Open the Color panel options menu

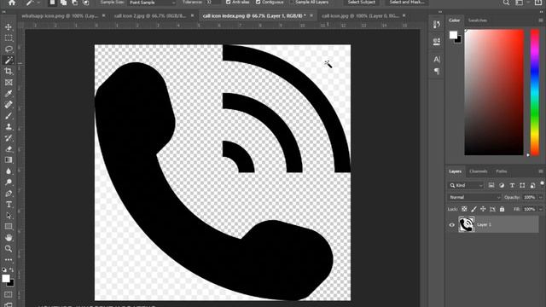(541, 20)
